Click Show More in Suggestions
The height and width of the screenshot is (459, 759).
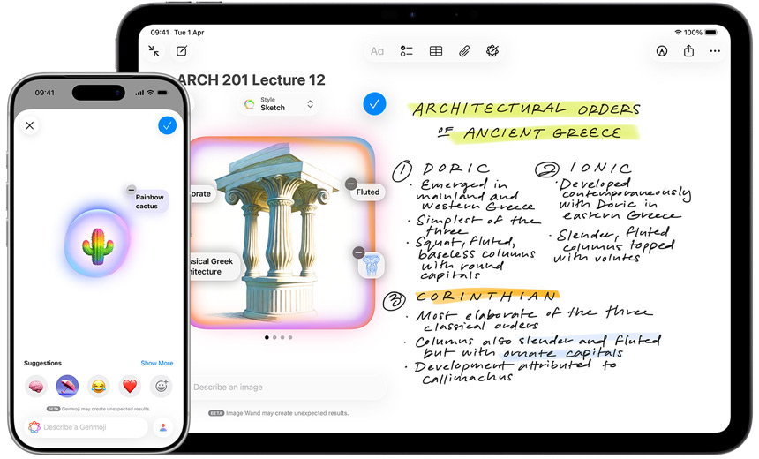[156, 363]
